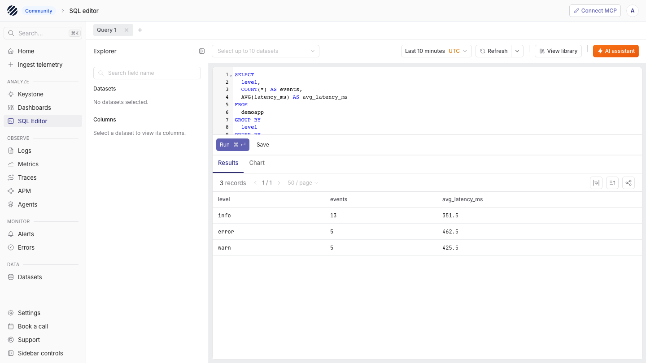
Task: Click the wrap lines icon above results
Action: (596, 183)
